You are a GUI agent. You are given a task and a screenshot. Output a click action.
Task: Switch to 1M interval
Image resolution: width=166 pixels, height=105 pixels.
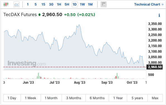tap(90, 4)
